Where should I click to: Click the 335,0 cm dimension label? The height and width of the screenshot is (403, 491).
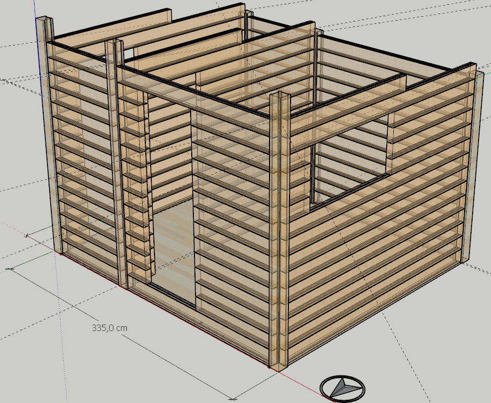pos(110,328)
